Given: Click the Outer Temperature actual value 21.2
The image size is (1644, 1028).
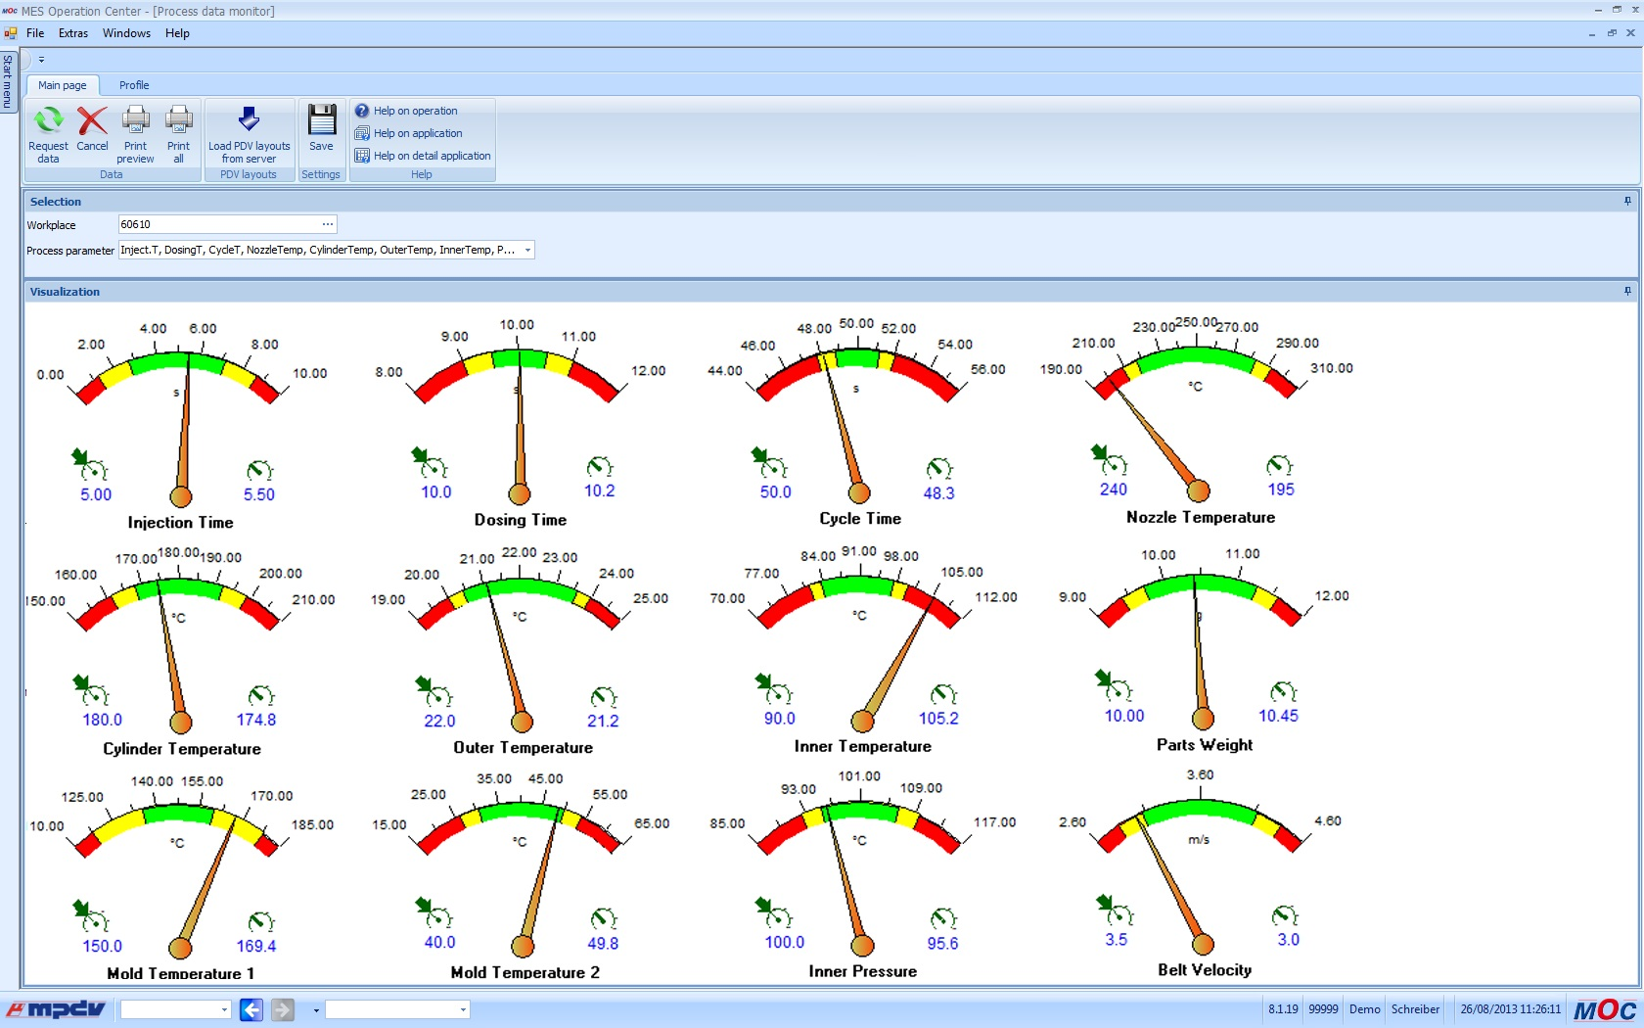Looking at the screenshot, I should (x=603, y=722).
